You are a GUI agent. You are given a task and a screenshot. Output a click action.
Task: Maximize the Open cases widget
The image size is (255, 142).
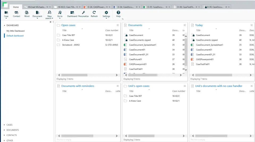[118, 25]
